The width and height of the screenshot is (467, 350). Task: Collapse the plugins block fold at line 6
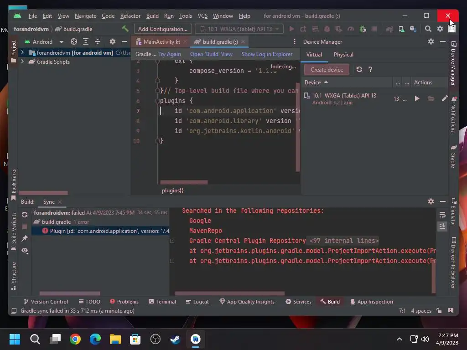click(157, 101)
